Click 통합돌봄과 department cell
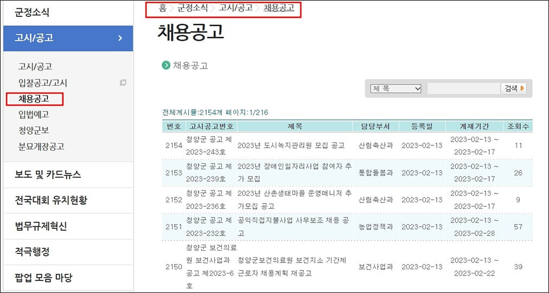549x293 pixels. click(x=376, y=173)
